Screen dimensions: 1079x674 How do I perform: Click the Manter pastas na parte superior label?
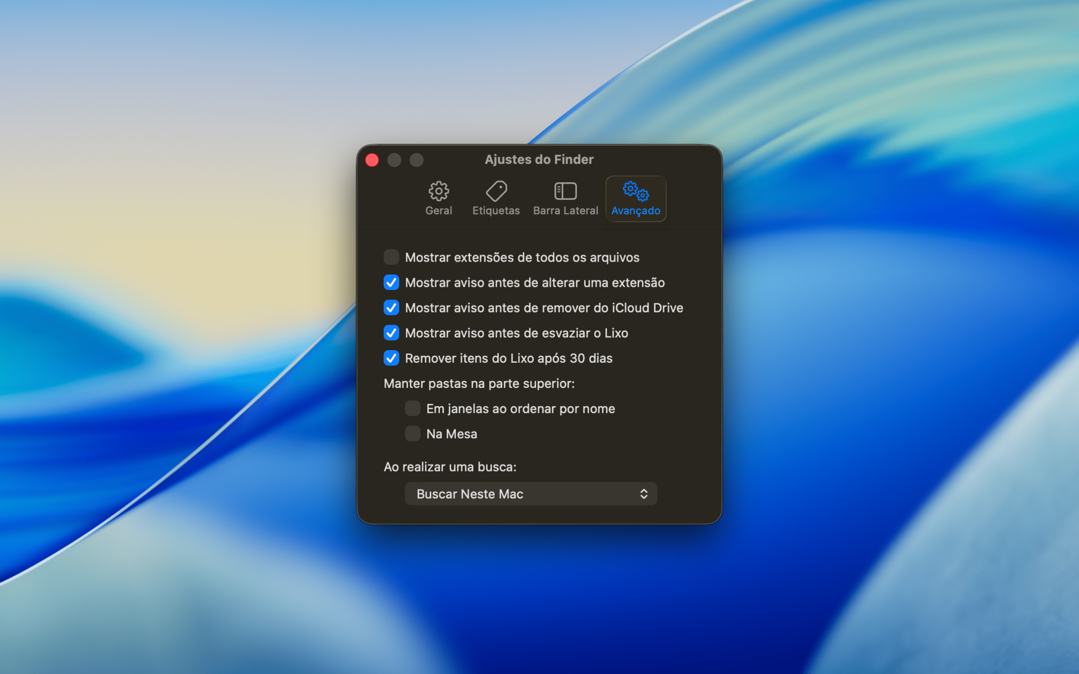coord(479,383)
